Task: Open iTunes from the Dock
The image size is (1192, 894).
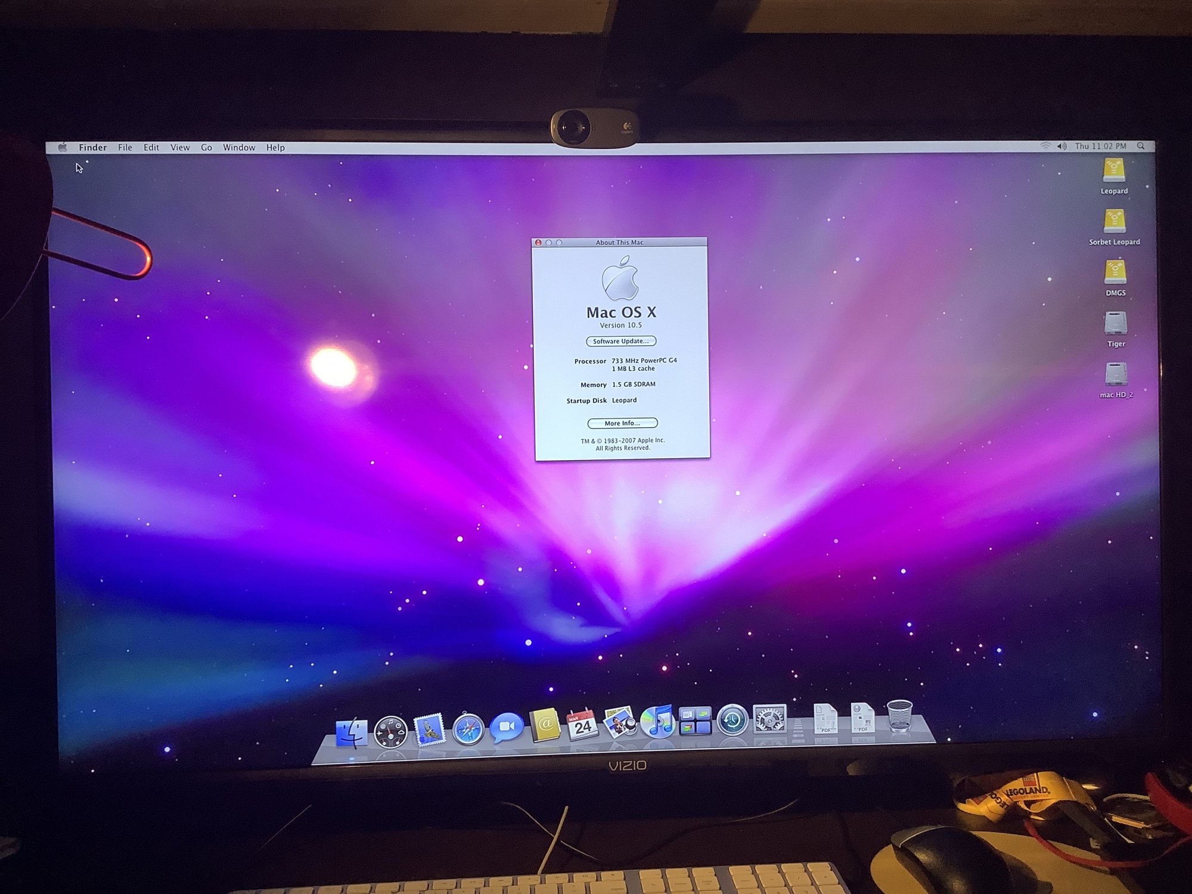Action: tap(658, 721)
